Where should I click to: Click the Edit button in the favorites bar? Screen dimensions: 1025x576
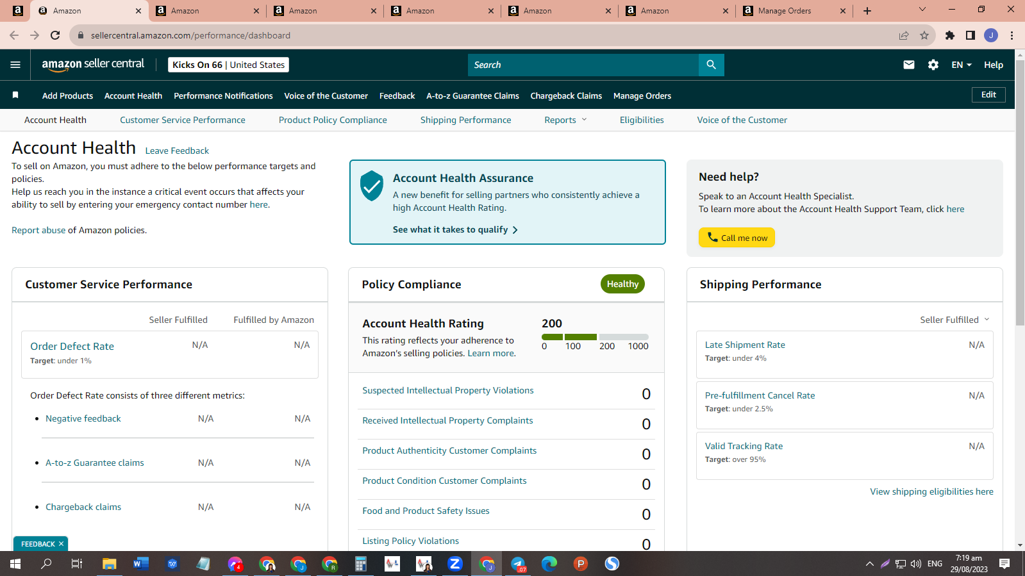point(988,95)
